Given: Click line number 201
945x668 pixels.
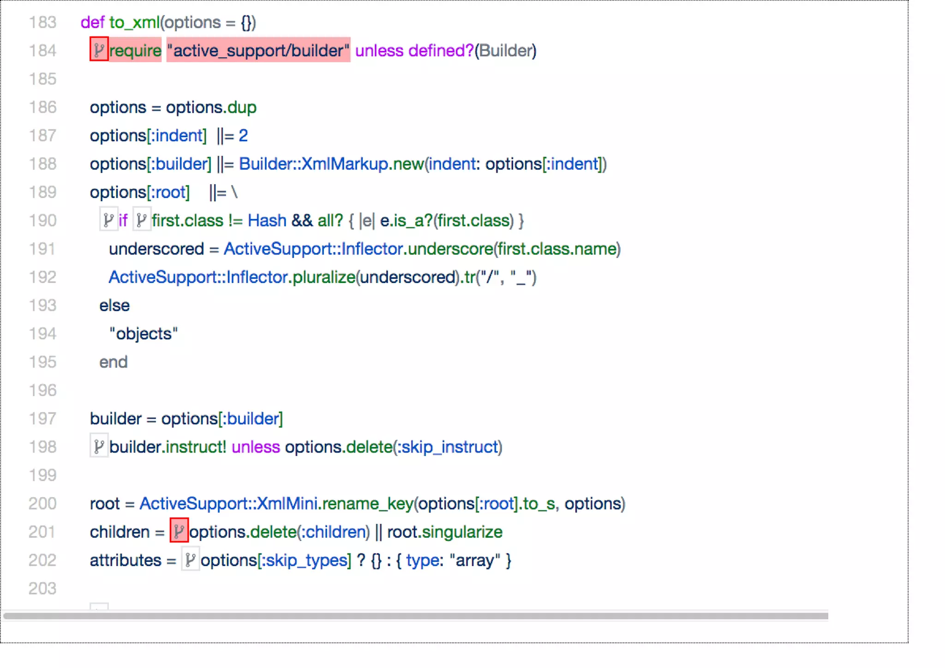Looking at the screenshot, I should 42,531.
